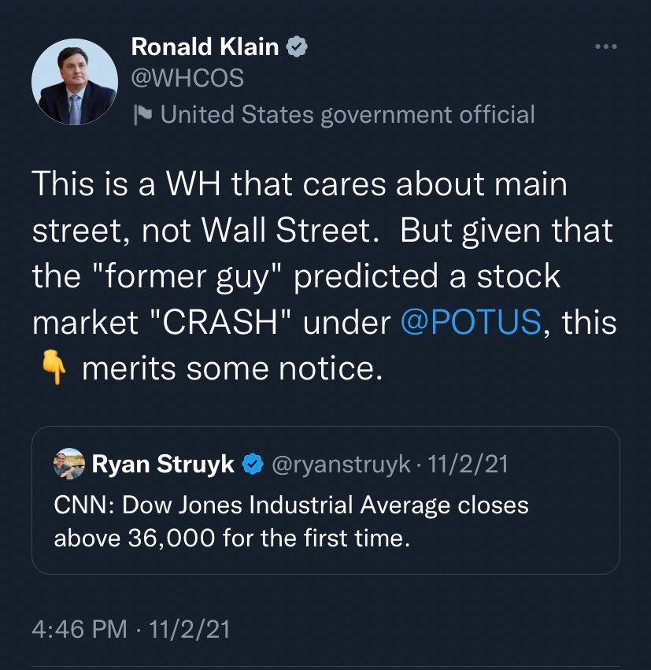Click the government official flag icon
651x670 pixels.
coord(142,114)
